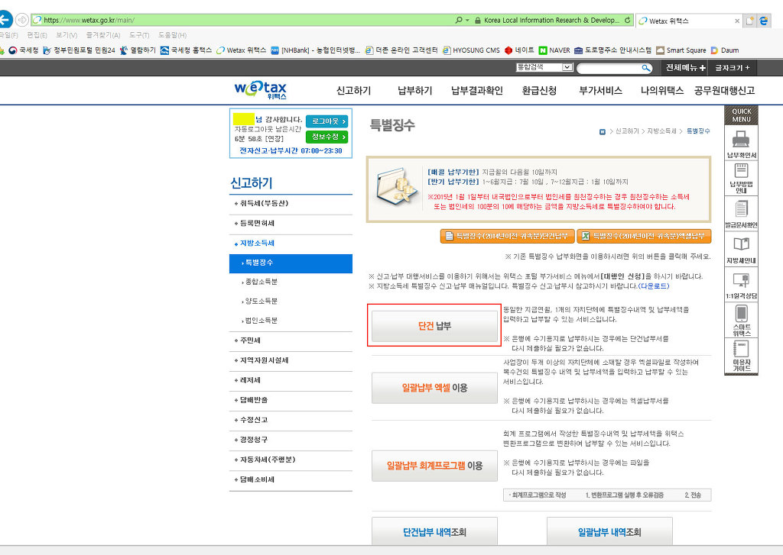Image resolution: width=783 pixels, height=555 pixels.
Task: Click the 로그아웃 button
Action: [x=327, y=121]
